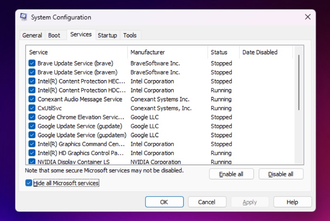Viewport: 330px width, 221px height.
Task: Uncheck Brave Update Service (brave) checkbox
Action: [32, 63]
